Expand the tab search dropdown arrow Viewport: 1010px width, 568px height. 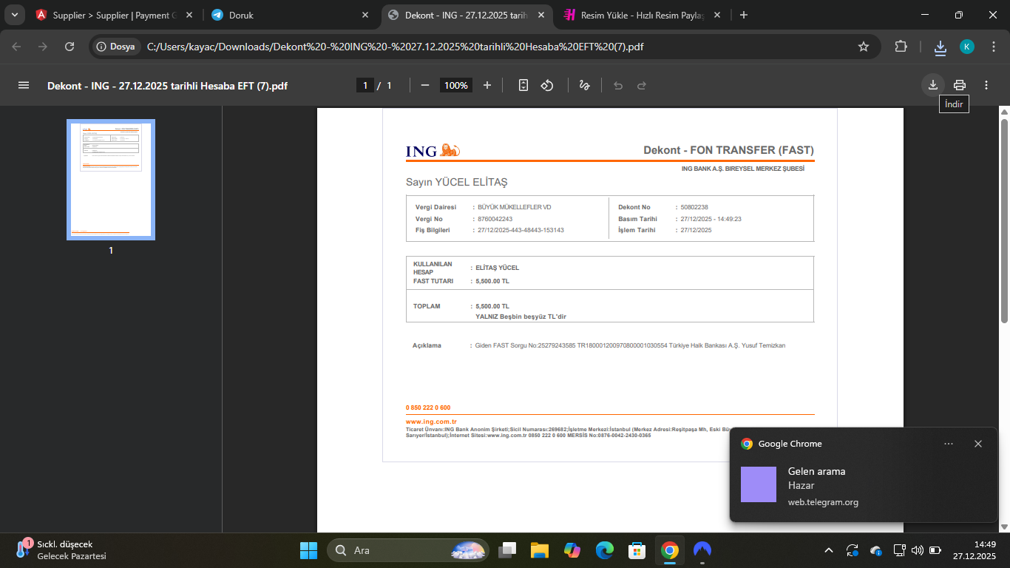tap(14, 15)
